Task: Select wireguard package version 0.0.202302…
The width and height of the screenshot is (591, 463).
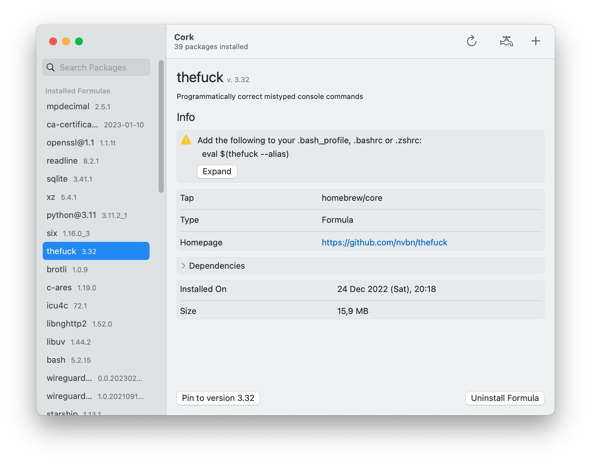Action: 96,378
